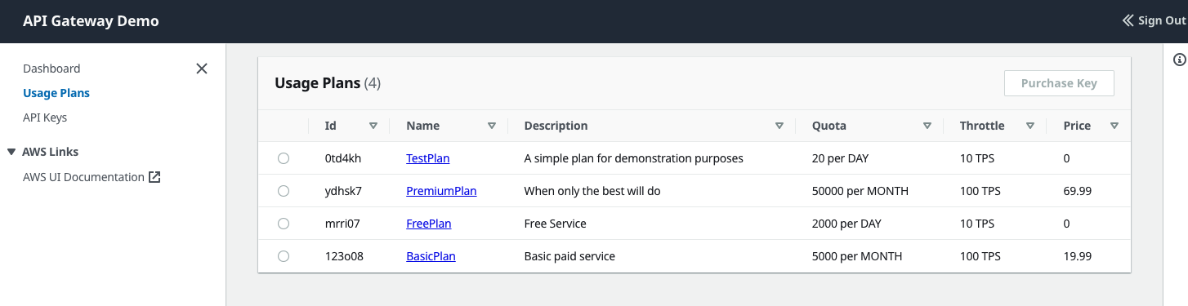Open the BasicPlan link
This screenshot has height=306, width=1188.
click(431, 256)
